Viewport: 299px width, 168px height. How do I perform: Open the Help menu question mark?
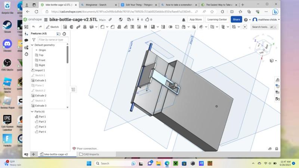click(x=246, y=20)
